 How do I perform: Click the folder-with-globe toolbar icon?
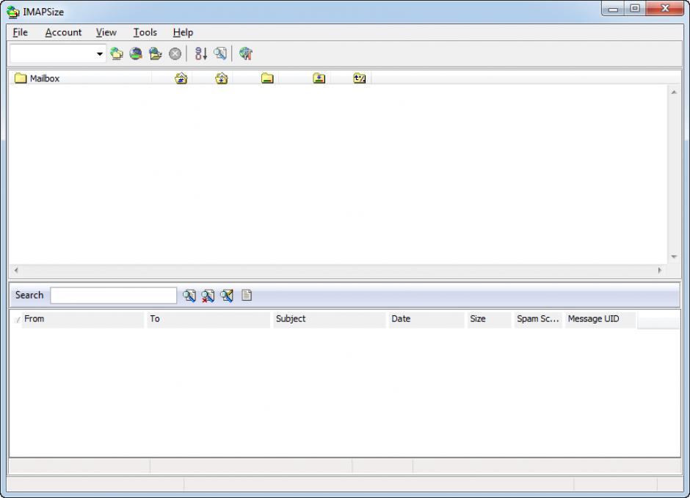(117, 54)
